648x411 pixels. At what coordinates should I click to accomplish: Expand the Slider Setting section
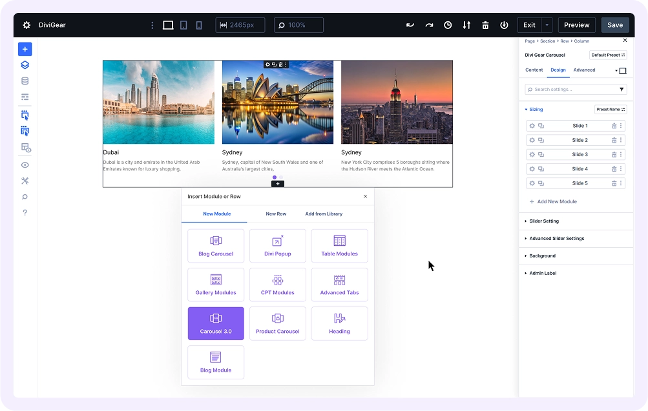click(x=544, y=221)
